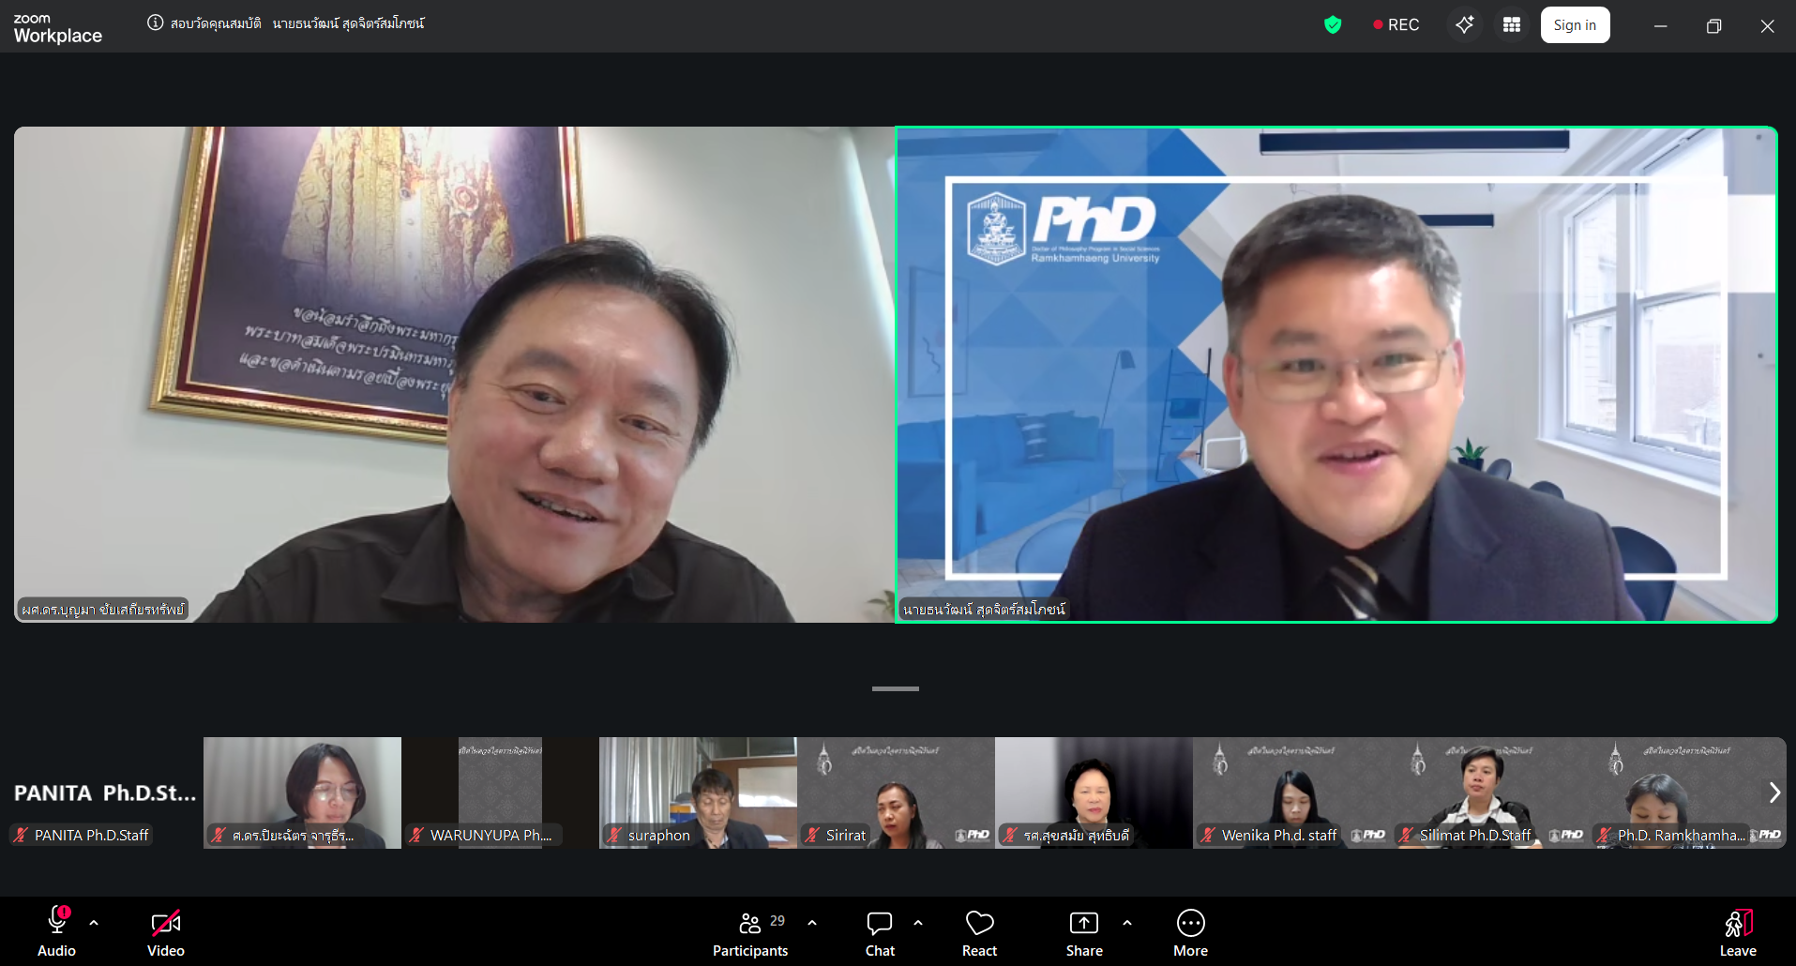This screenshot has width=1796, height=966.
Task: Toggle the microphone Audio button
Action: [56, 924]
